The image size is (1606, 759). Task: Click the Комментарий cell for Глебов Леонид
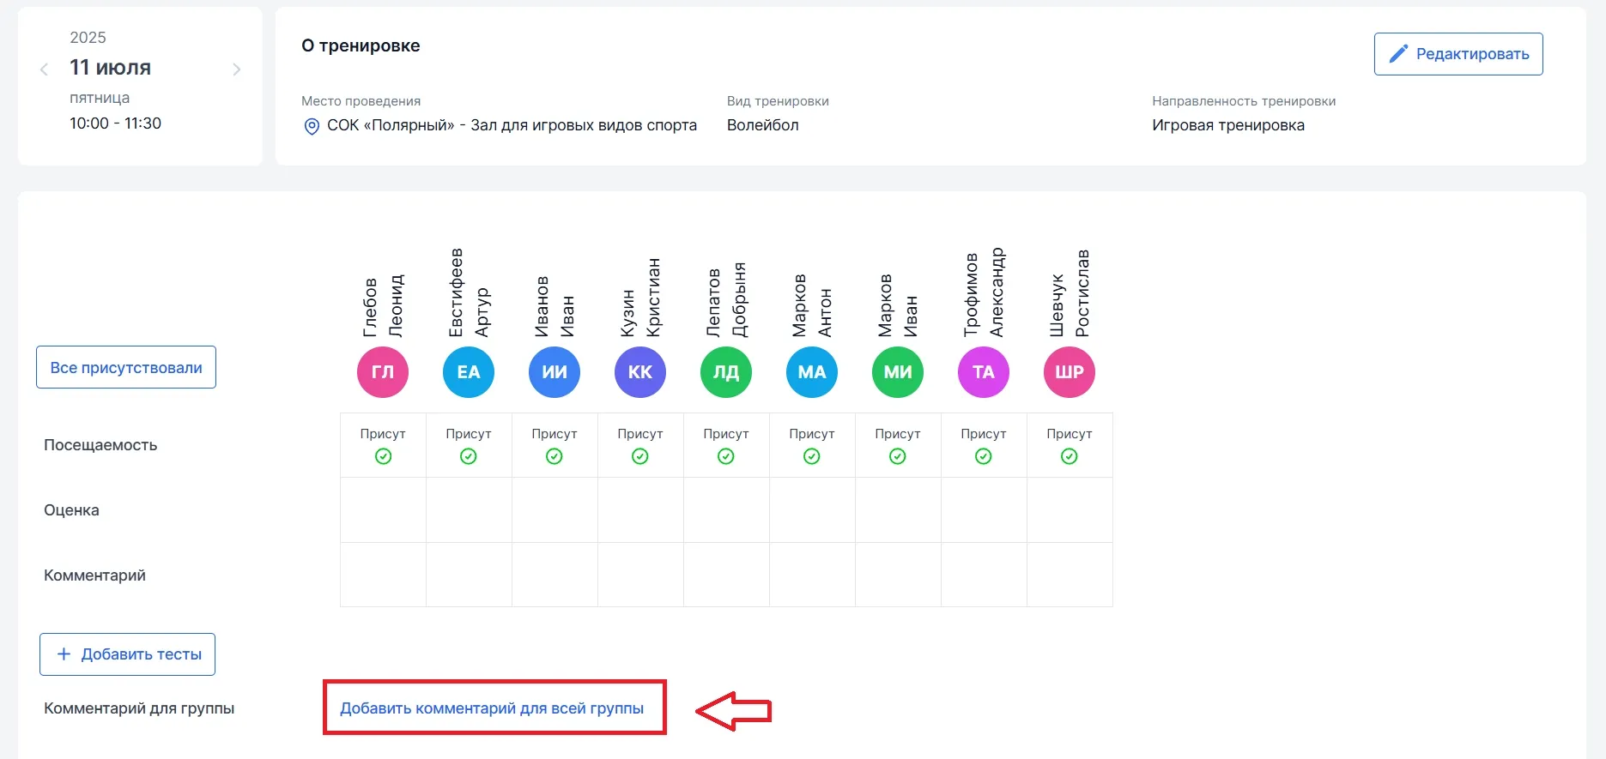pos(383,575)
